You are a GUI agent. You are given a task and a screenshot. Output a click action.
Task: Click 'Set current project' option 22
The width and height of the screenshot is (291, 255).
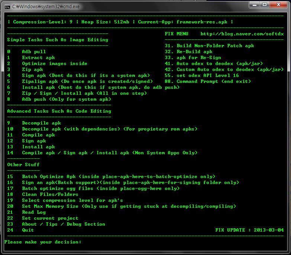click(x=50, y=218)
